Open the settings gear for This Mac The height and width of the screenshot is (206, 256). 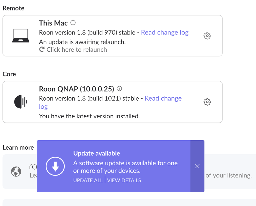[x=207, y=35]
